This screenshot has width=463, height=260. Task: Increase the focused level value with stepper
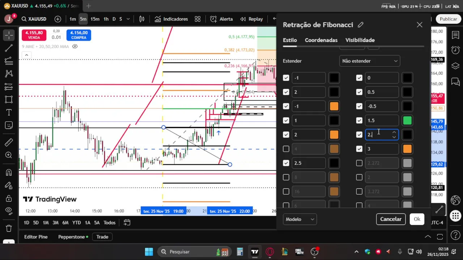point(394,133)
